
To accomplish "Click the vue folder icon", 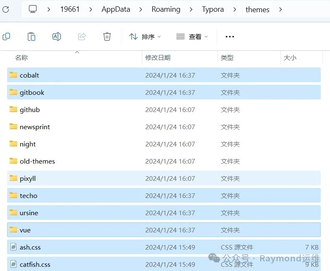I will pos(13,229).
